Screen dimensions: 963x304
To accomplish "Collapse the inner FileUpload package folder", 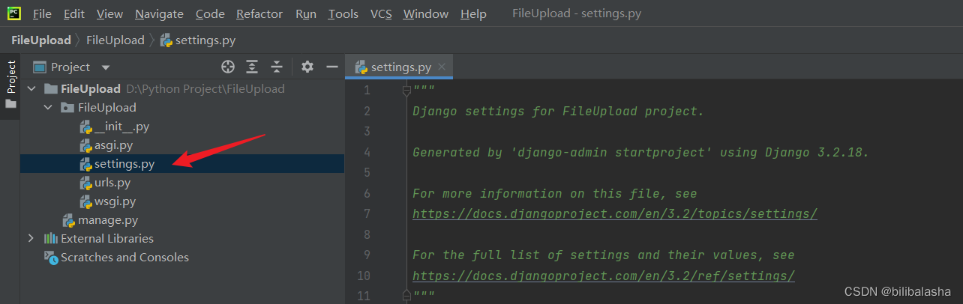I will tap(47, 107).
